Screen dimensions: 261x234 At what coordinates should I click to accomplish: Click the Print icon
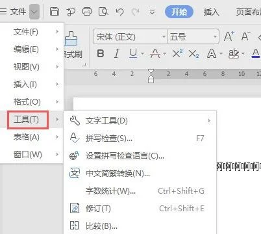coord(87,11)
